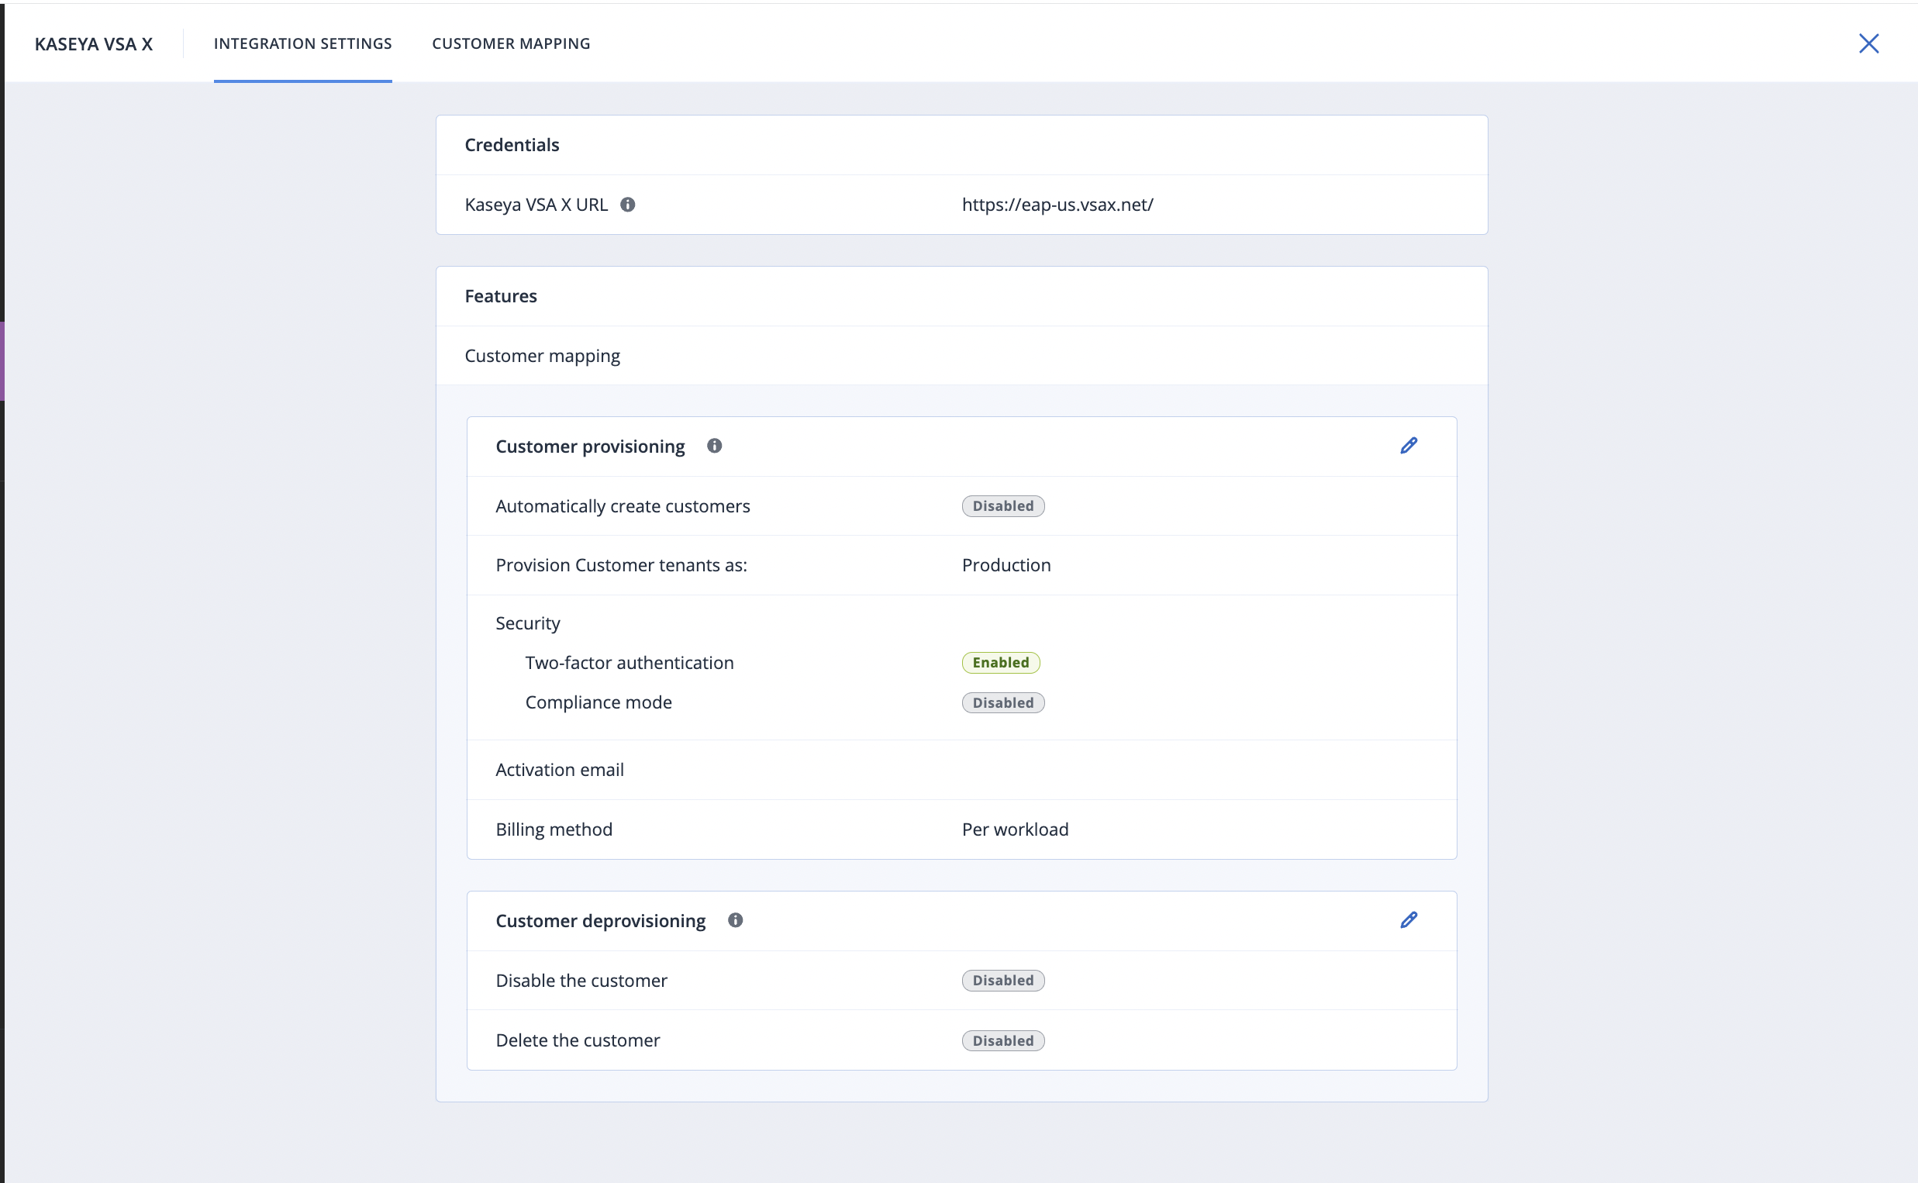The image size is (1918, 1183).
Task: Click the https://eap-us.vsax.net/ URL value
Action: coord(1057,204)
